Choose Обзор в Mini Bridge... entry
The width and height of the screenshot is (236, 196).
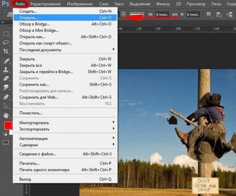click(65, 30)
